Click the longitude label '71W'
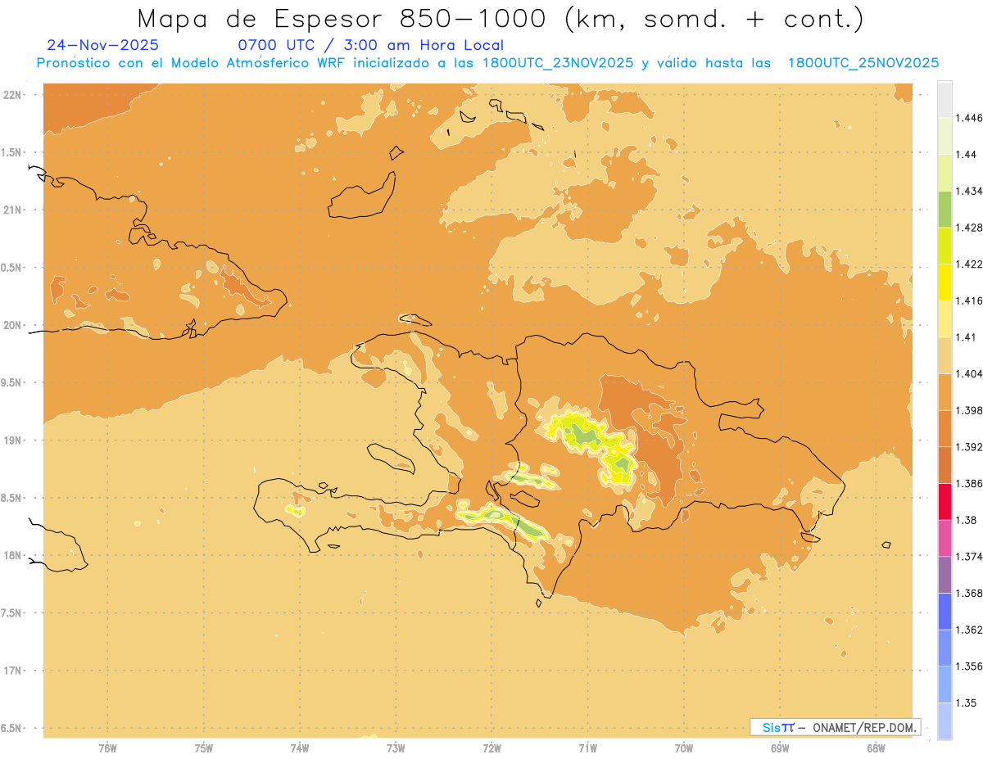This screenshot has width=983, height=759. [x=587, y=748]
